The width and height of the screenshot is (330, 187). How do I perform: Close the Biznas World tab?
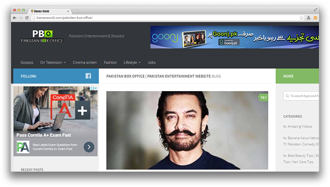[68, 11]
